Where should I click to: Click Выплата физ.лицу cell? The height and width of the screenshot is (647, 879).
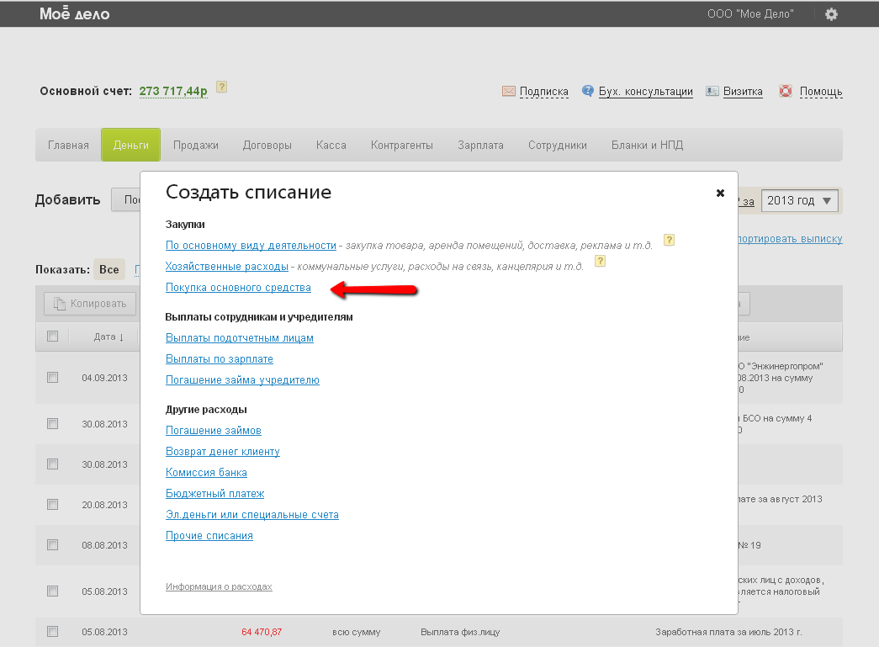click(459, 632)
